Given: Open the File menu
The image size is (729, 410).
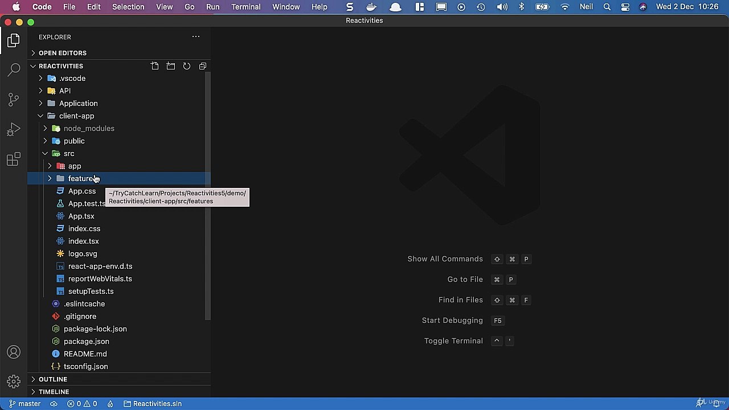Looking at the screenshot, I should point(69,7).
